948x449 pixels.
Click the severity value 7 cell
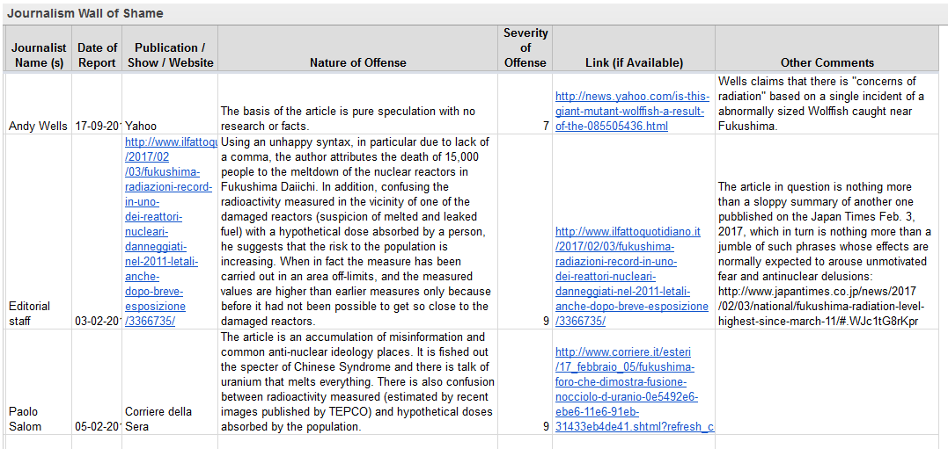[525, 126]
